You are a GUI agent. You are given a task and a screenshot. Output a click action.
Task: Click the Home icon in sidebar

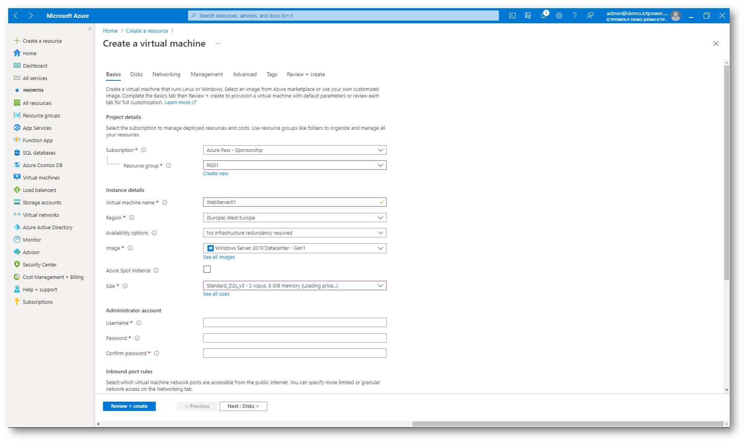(17, 53)
